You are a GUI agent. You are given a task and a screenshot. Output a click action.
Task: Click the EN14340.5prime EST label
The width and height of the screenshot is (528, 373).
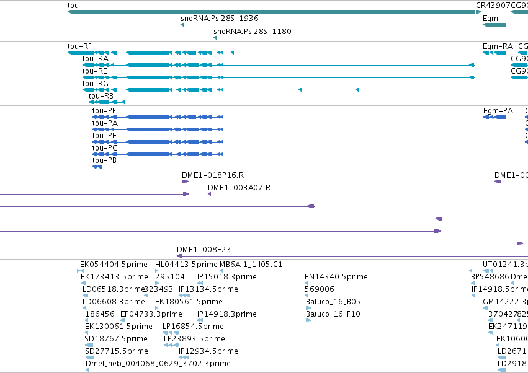tap(336, 277)
